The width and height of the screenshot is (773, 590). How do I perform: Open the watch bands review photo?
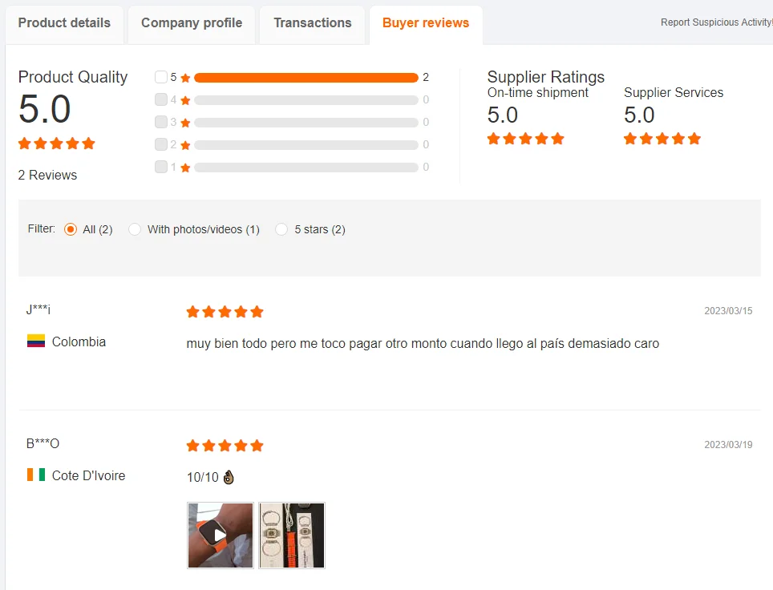[x=292, y=535]
